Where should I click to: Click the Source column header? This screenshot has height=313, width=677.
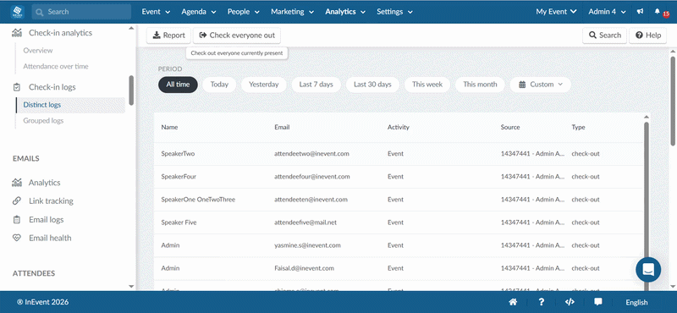[x=510, y=128]
